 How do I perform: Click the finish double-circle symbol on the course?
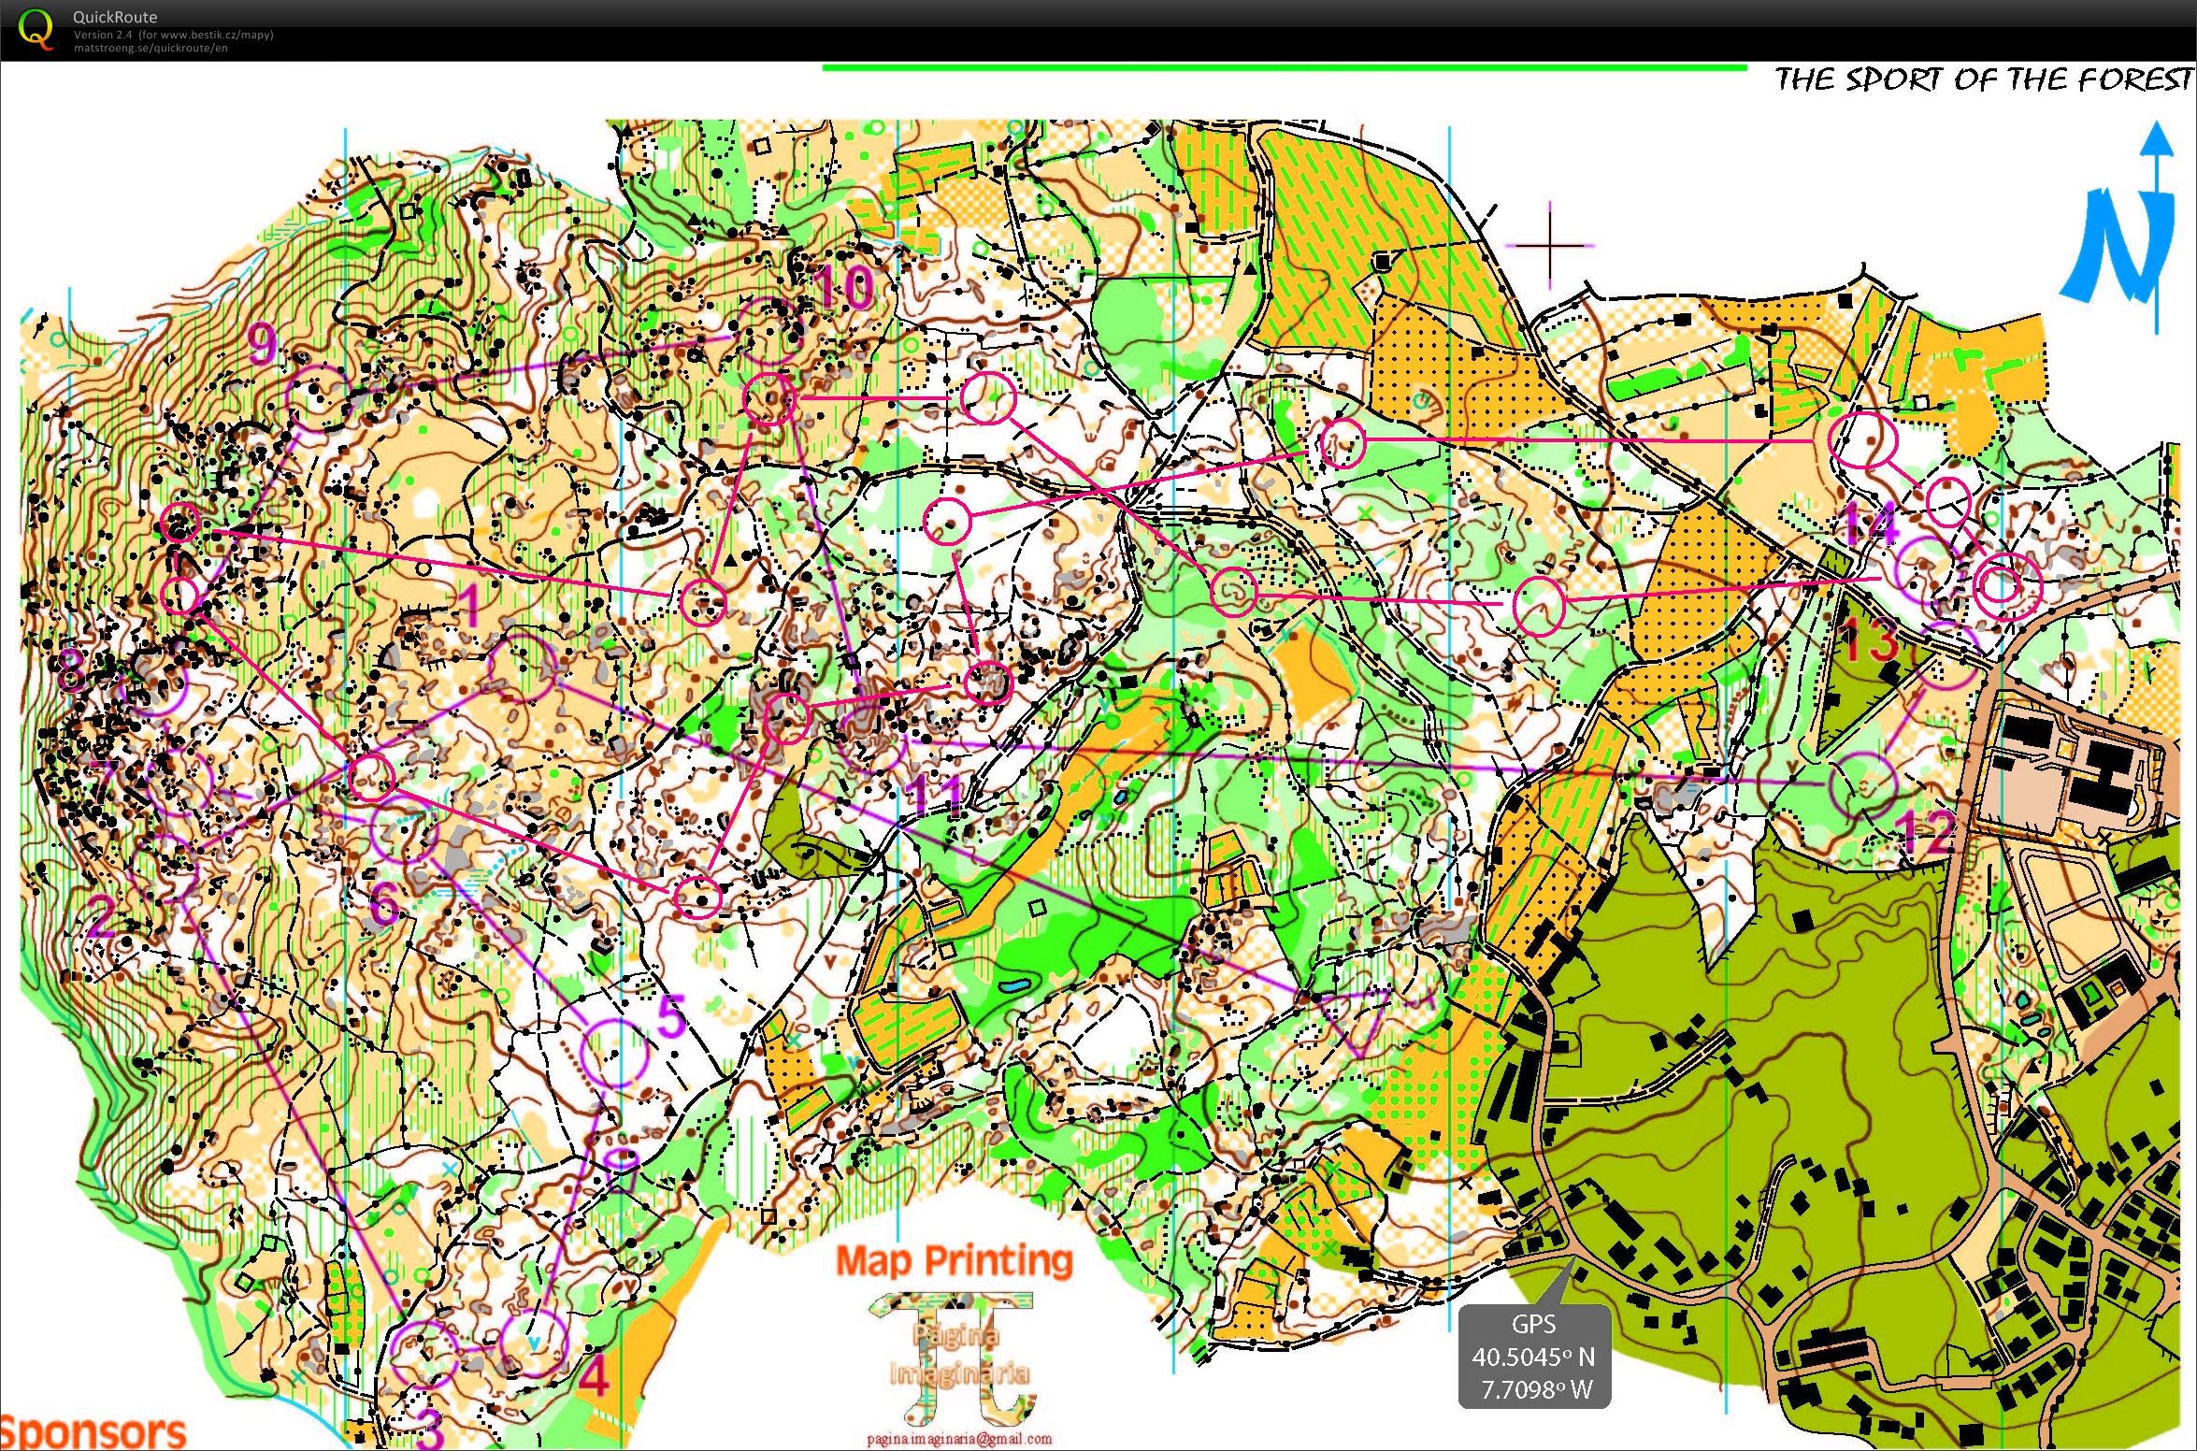click(x=2007, y=586)
